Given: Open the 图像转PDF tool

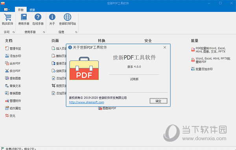Looking at the screenshot, I should click(x=107, y=108).
